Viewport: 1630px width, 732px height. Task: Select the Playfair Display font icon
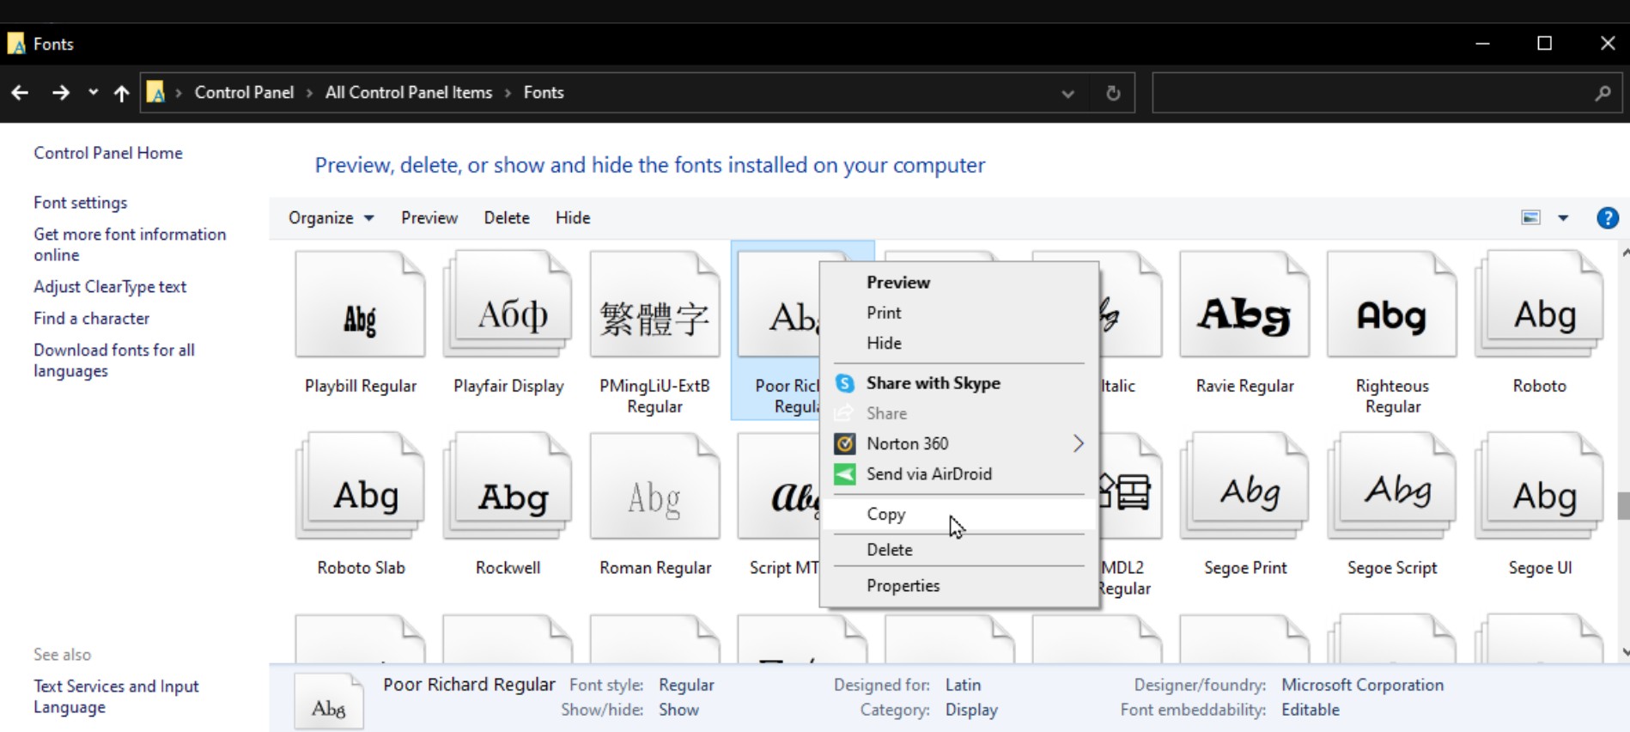pos(508,305)
